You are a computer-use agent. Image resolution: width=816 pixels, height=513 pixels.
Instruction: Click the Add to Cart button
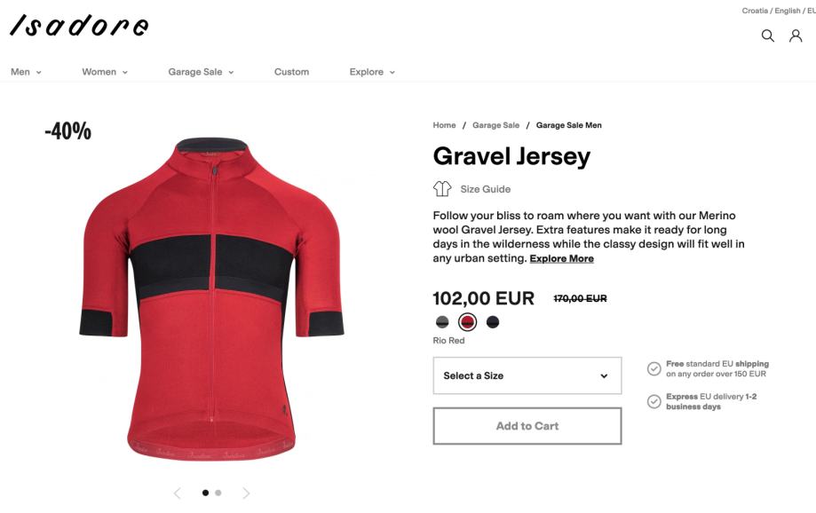coord(527,426)
